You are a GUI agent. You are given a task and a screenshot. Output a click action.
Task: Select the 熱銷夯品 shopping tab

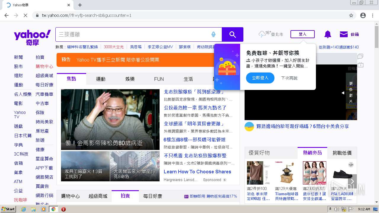pyautogui.click(x=312, y=153)
